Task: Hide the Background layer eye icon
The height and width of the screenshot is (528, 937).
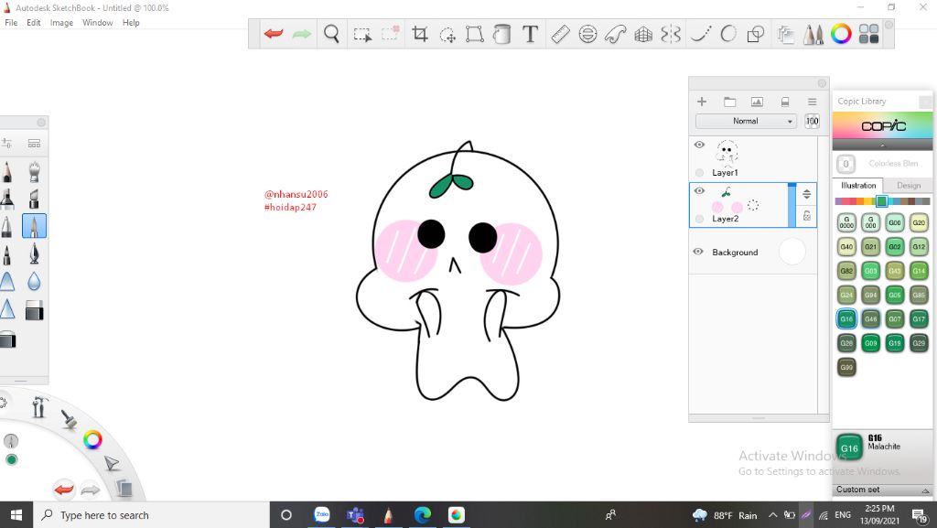Action: pyautogui.click(x=698, y=252)
